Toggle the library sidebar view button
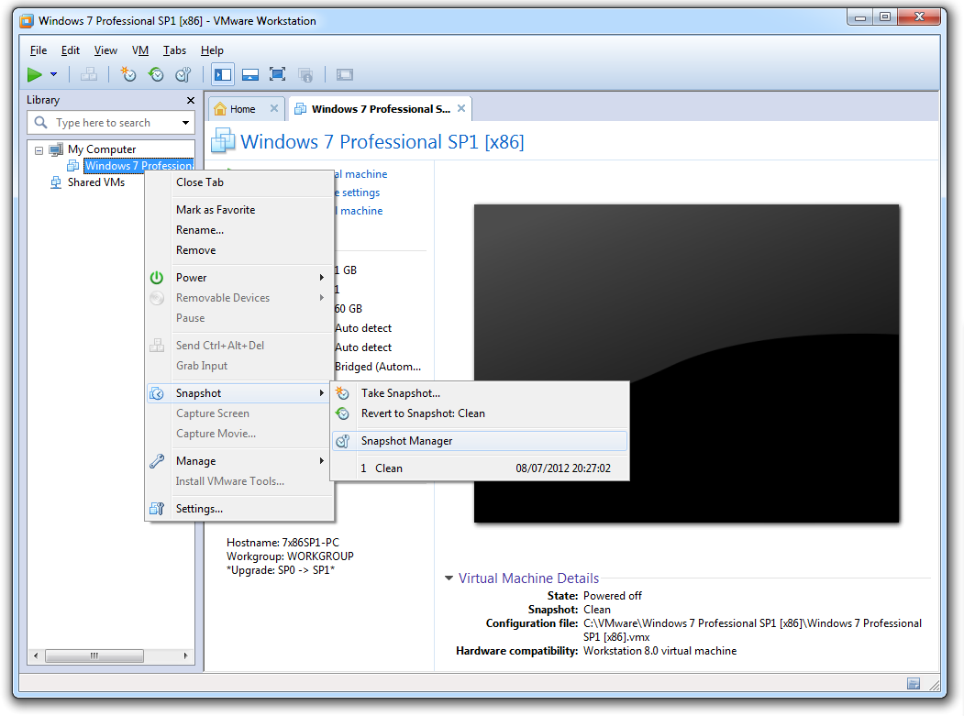Viewport: 964px width, 716px height. pos(222,74)
